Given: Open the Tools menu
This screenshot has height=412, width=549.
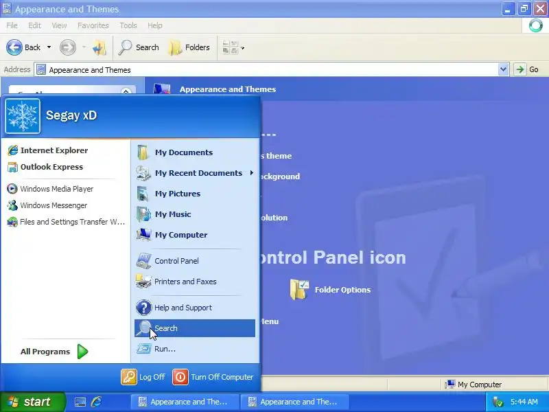Looking at the screenshot, I should click(x=128, y=25).
